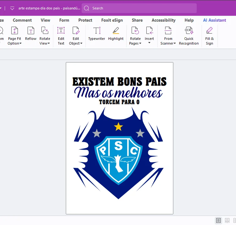Expand the From Scanner dropdown arrow
This screenshot has width=236, height=225.
[x=175, y=43]
